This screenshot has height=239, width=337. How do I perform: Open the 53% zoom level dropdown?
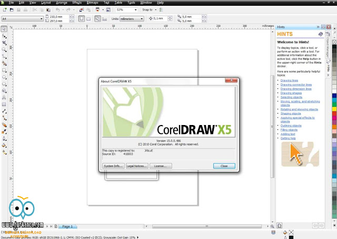[136, 9]
